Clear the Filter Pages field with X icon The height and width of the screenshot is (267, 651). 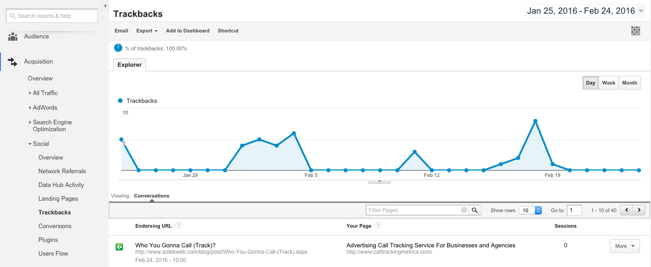464,210
